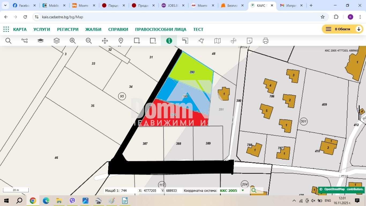Select the measure ruler tool
366x206 pixels.
point(185,41)
